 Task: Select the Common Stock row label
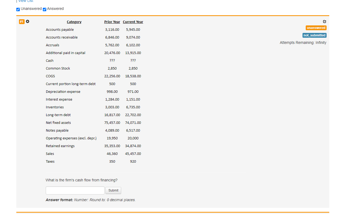pyautogui.click(x=58, y=68)
